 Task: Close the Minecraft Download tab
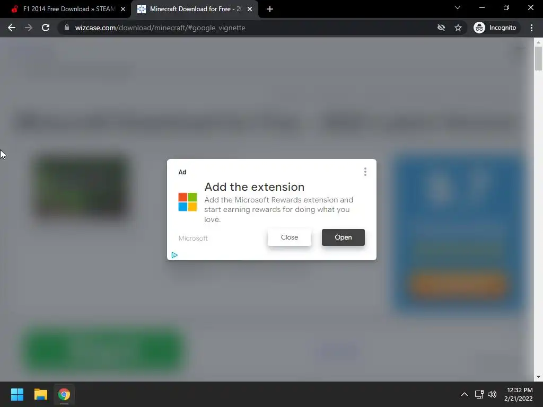pos(250,9)
